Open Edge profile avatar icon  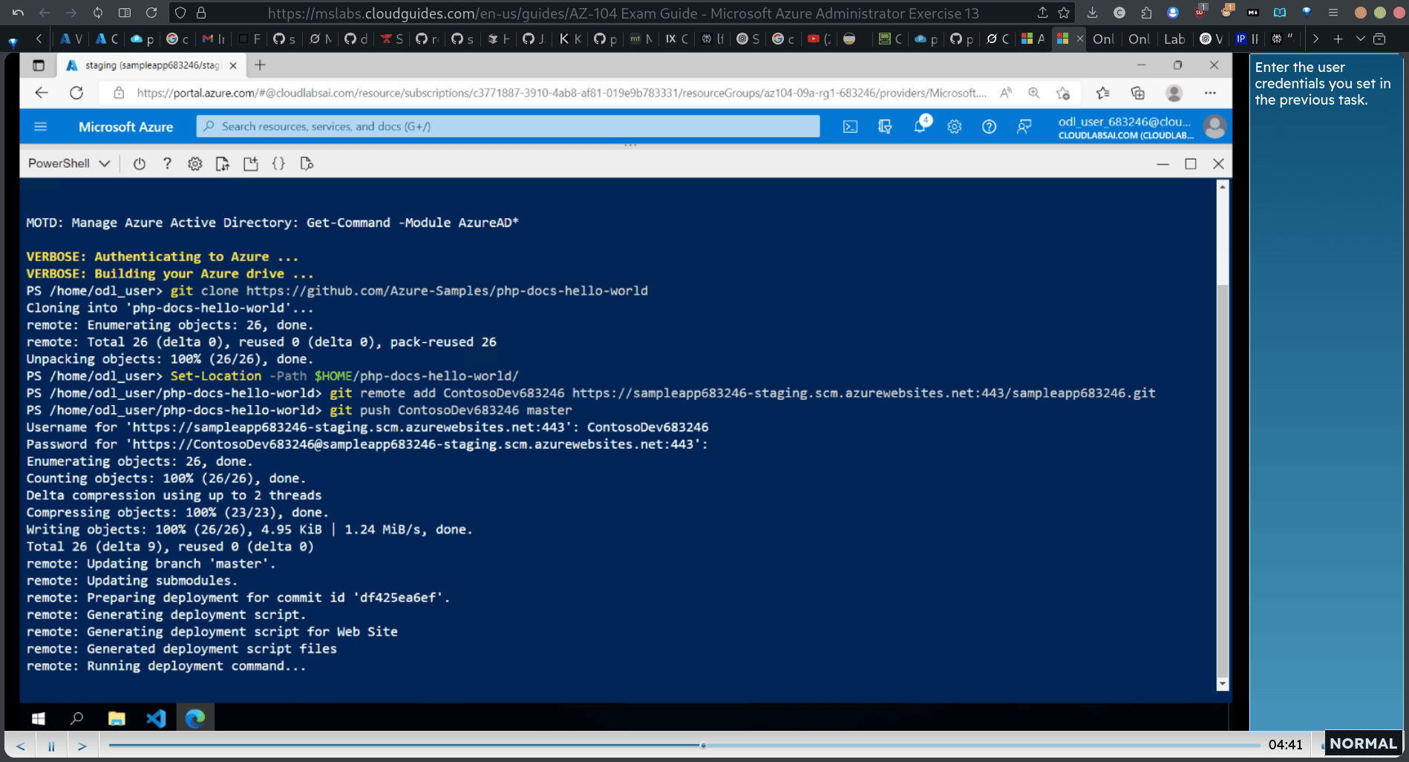point(1174,93)
